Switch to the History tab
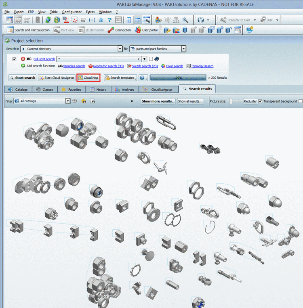 click(98, 90)
